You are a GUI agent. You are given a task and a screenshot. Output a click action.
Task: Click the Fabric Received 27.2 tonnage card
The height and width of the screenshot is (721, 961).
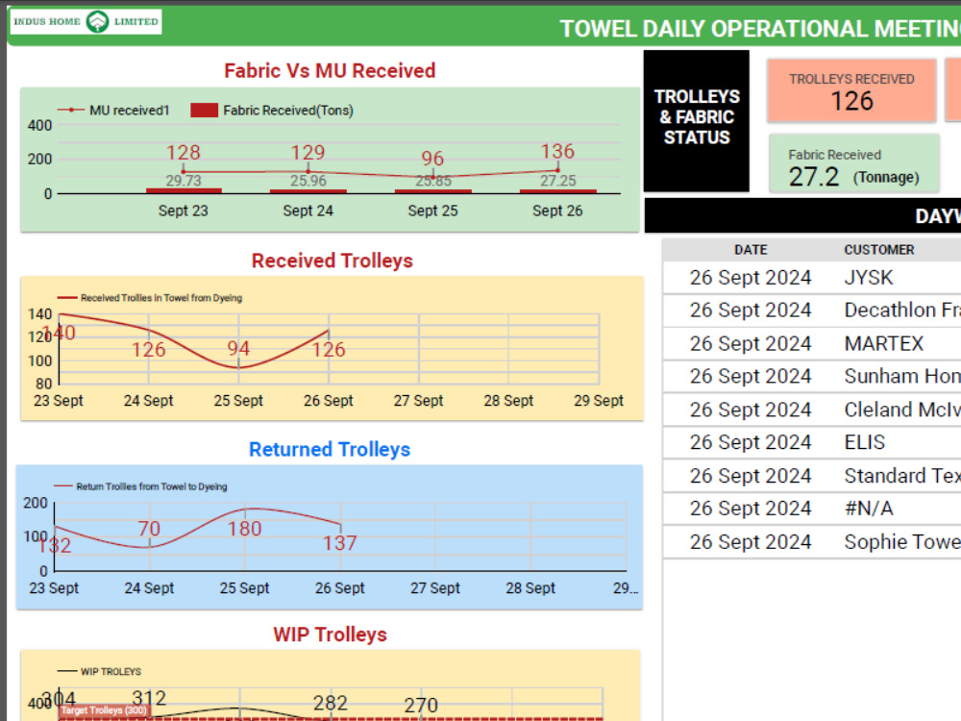853,163
